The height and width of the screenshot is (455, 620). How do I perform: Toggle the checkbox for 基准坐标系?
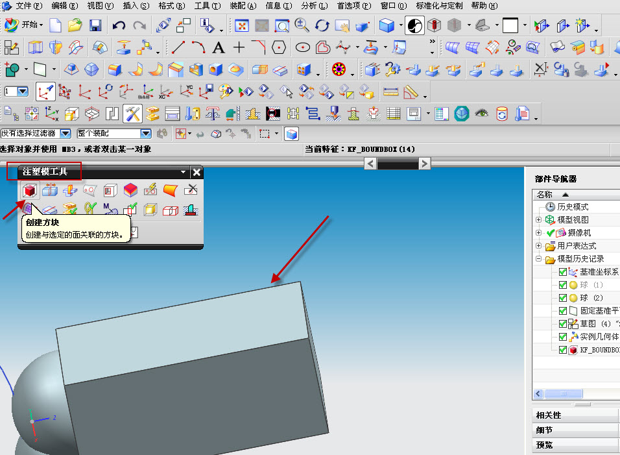pyautogui.click(x=563, y=272)
